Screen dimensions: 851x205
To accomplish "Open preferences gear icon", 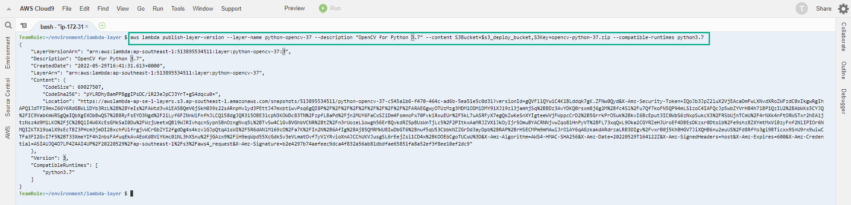I will tap(843, 8).
